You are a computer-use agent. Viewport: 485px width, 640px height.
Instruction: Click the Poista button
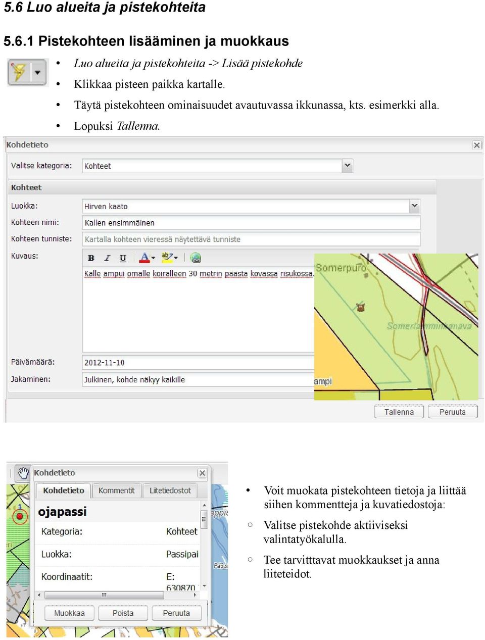(123, 613)
